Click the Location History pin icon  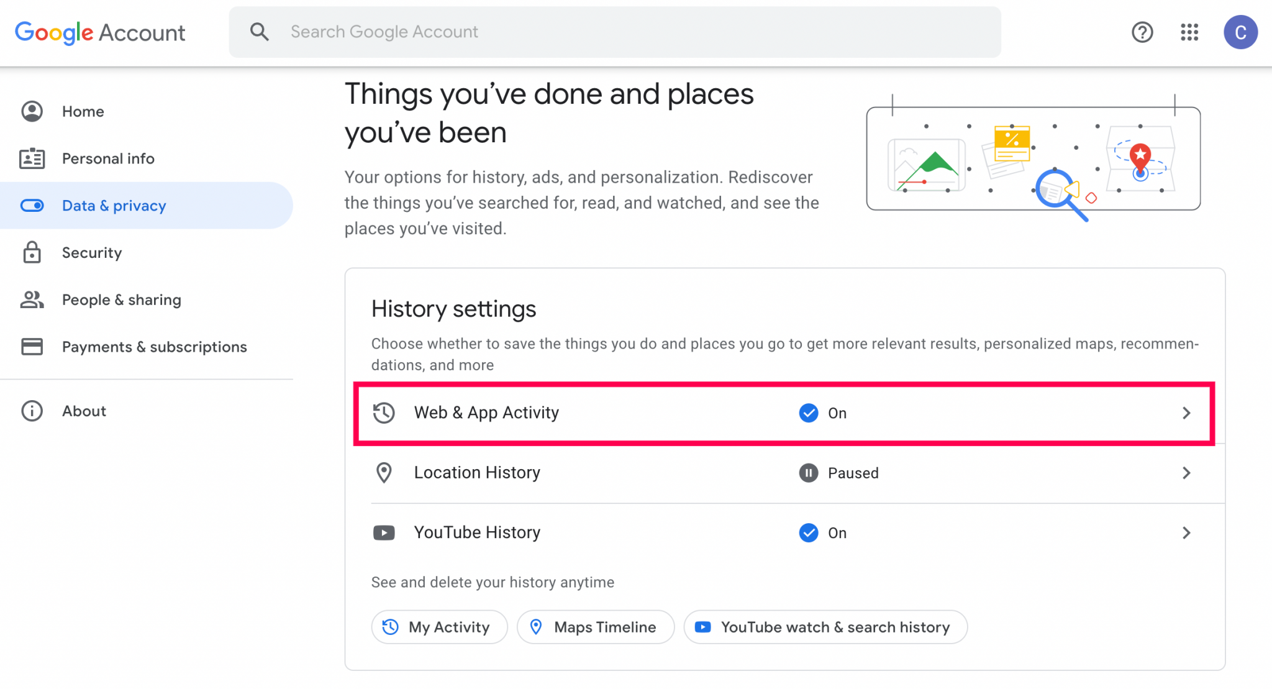tap(384, 472)
